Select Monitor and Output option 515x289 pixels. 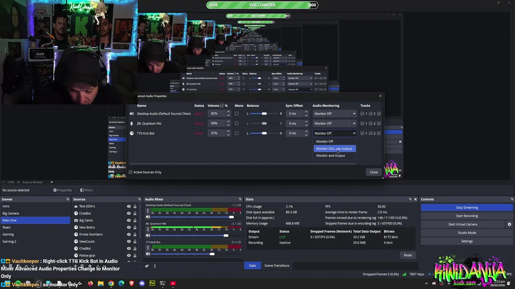point(335,156)
